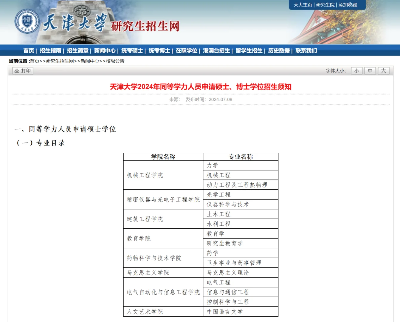Click the 中国语言文学 cell
This screenshot has height=322, width=400.
(241, 312)
